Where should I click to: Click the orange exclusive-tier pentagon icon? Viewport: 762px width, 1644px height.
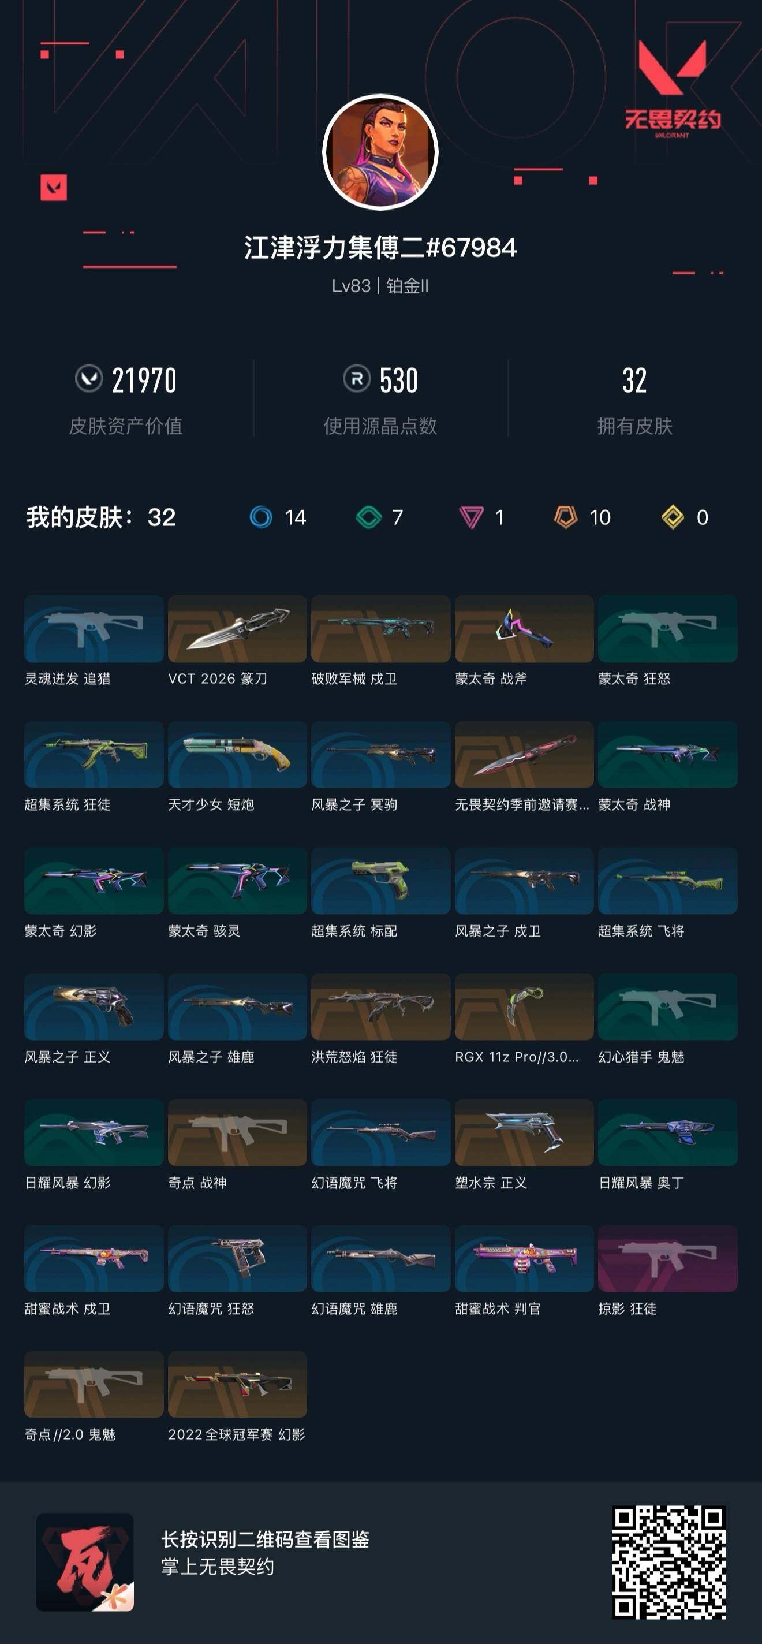(565, 517)
